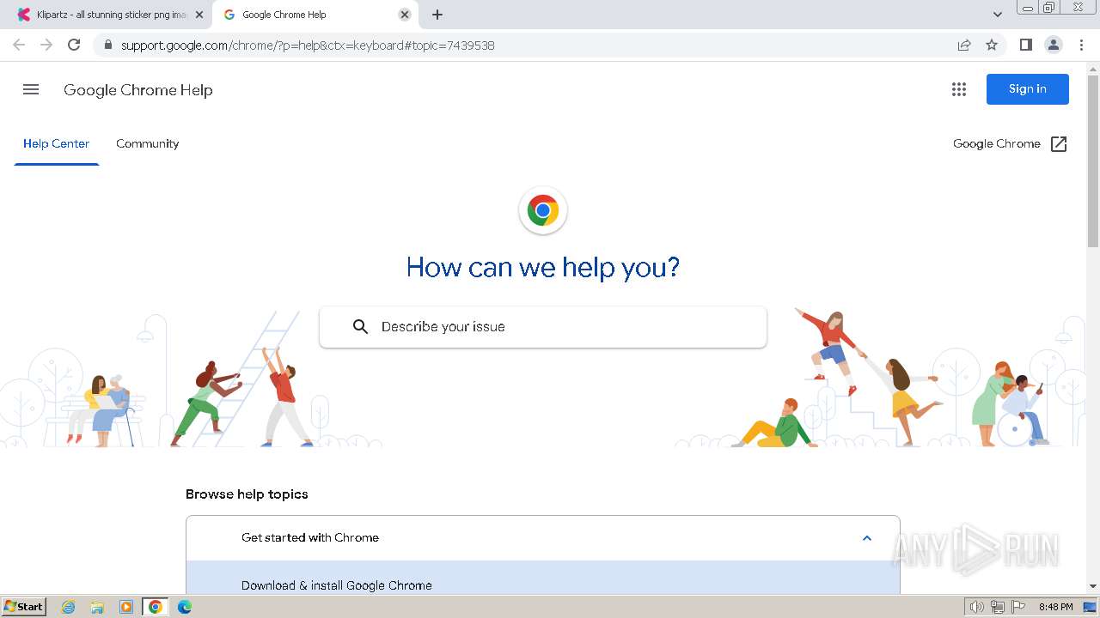Select the Google Chrome Help browser tab
Screen dimensions: 1100x618
pos(315,15)
